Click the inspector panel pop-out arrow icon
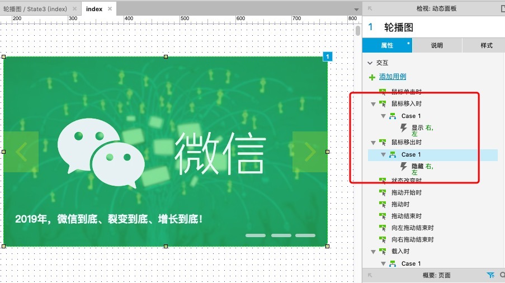The height and width of the screenshot is (283, 505). coord(370,9)
